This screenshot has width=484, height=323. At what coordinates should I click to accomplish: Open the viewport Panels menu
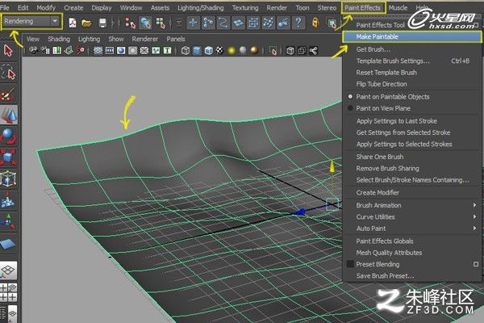(176, 39)
